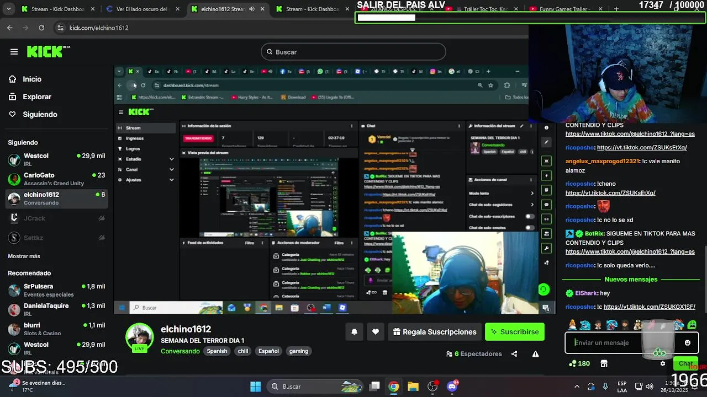Click the microphone icon in system tray
Viewport: 707px width, 397px height.
point(605,387)
